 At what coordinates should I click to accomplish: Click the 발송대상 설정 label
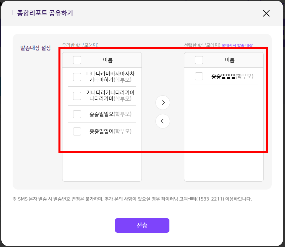click(36, 48)
